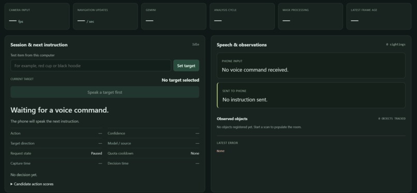Click the Mask Processing stat card

(x=310, y=16)
